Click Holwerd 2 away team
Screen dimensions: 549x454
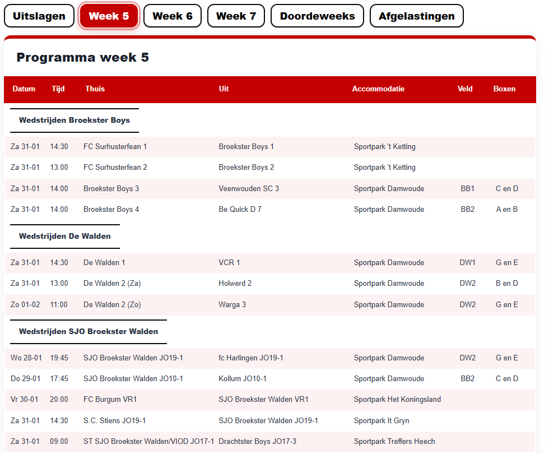tap(235, 284)
